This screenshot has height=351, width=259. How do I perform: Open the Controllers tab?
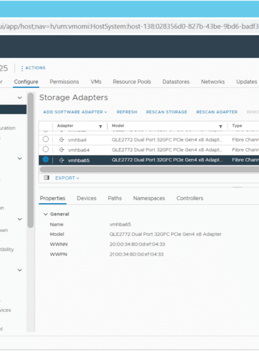point(190,198)
